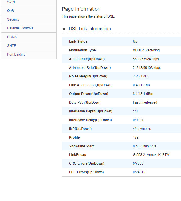Viewport: 181px width, 201px height.
Task: Open the Port Binding page
Action: (16, 54)
